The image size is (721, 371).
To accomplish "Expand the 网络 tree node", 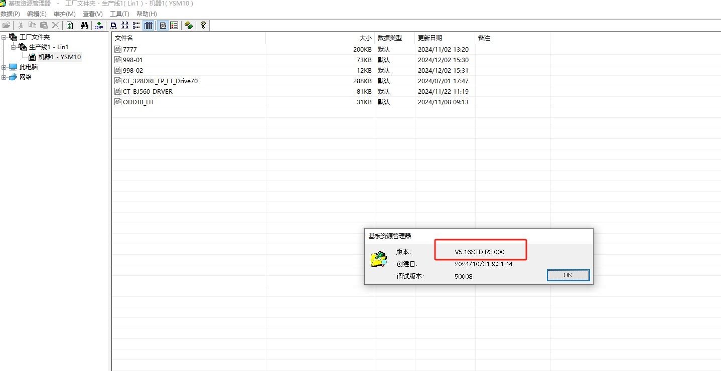I will coord(4,77).
